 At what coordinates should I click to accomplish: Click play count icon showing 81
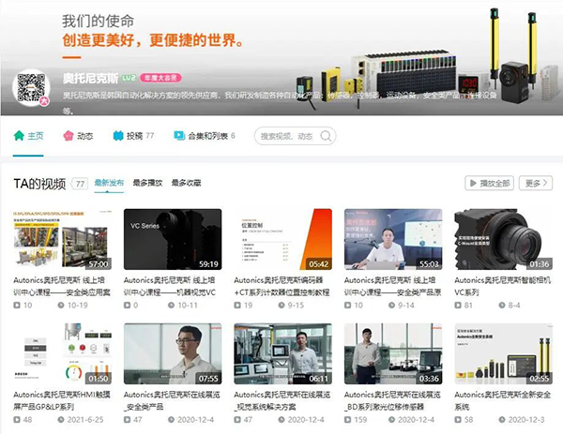pyautogui.click(x=458, y=306)
